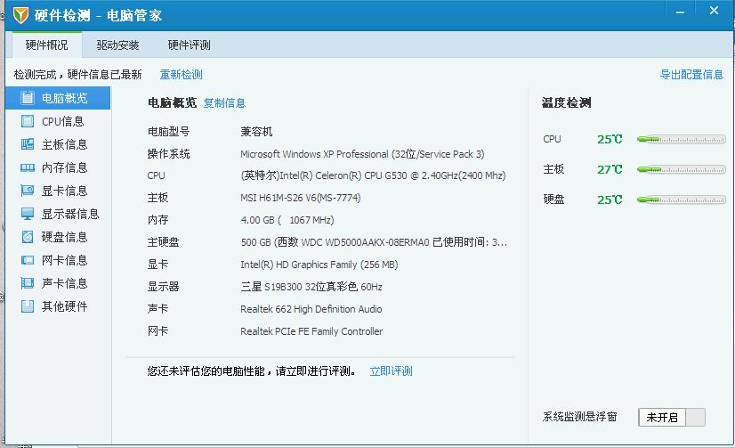Select 主板信息 label in the sidebar

click(65, 144)
